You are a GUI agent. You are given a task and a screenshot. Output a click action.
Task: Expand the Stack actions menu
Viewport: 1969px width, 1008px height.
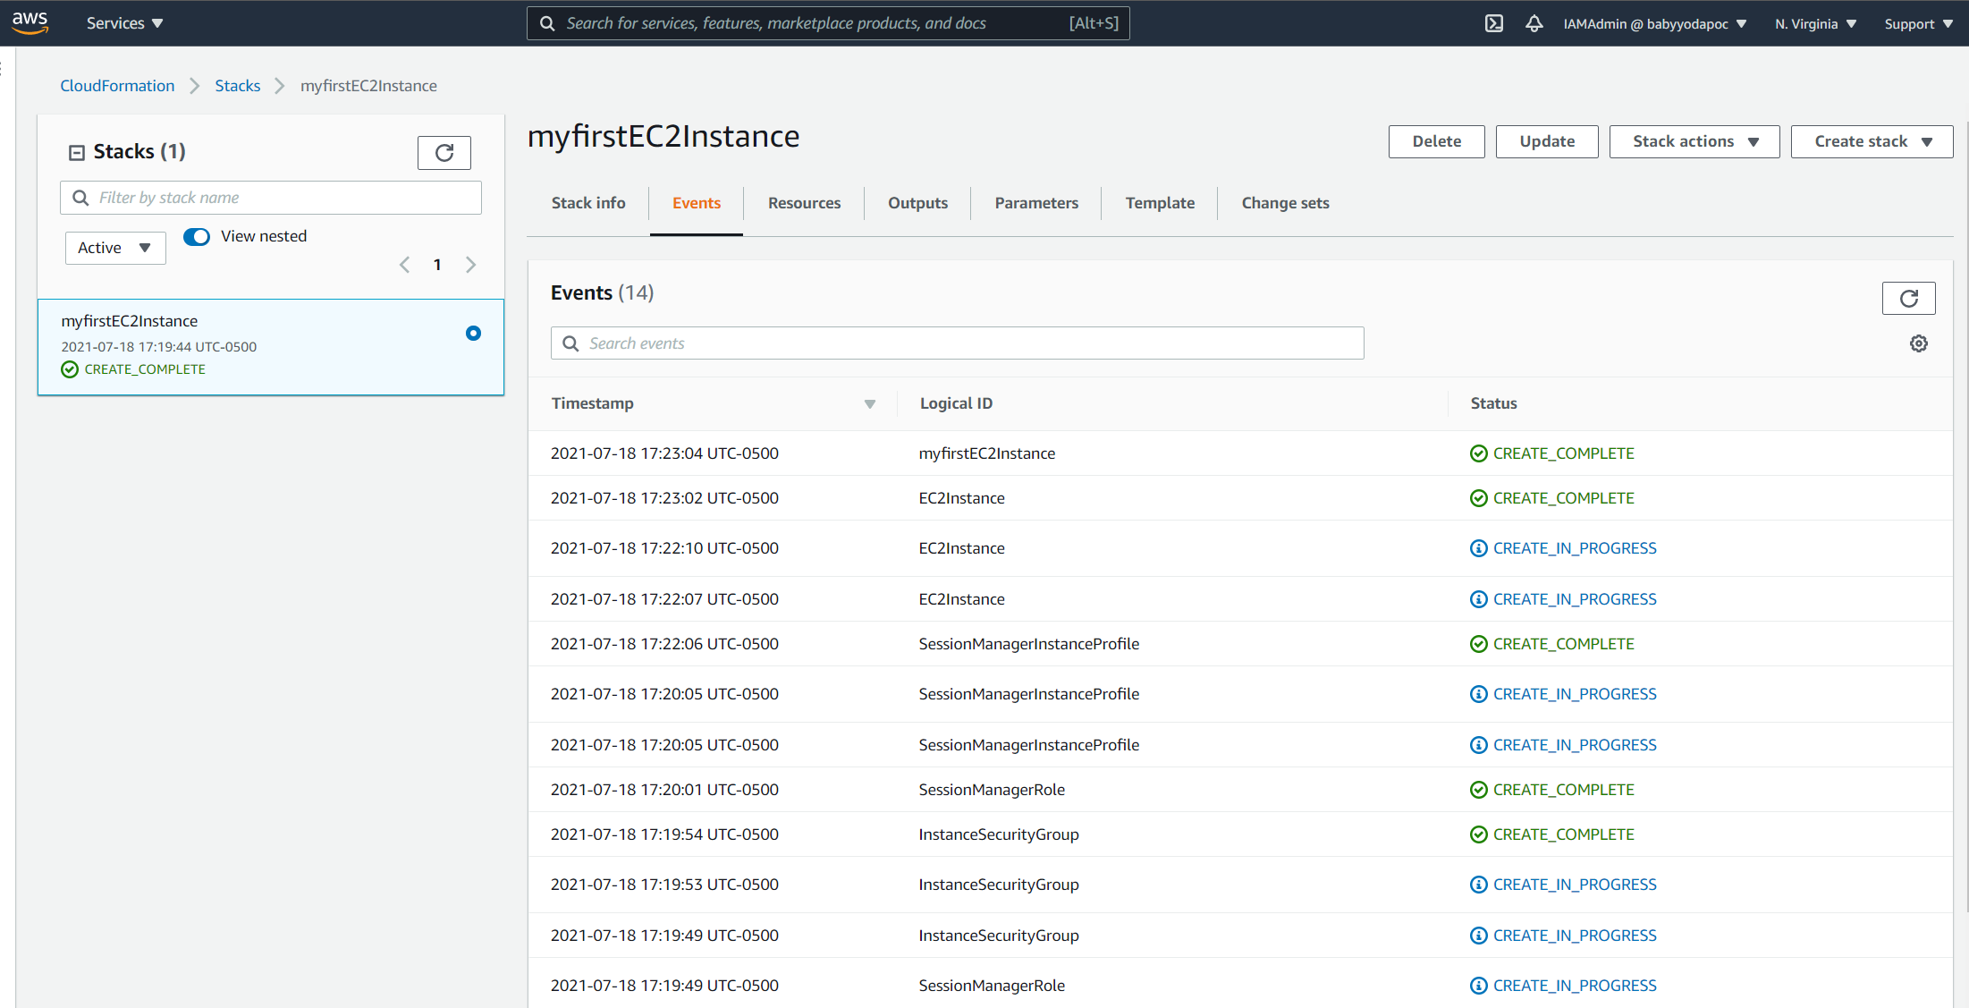[x=1694, y=141]
